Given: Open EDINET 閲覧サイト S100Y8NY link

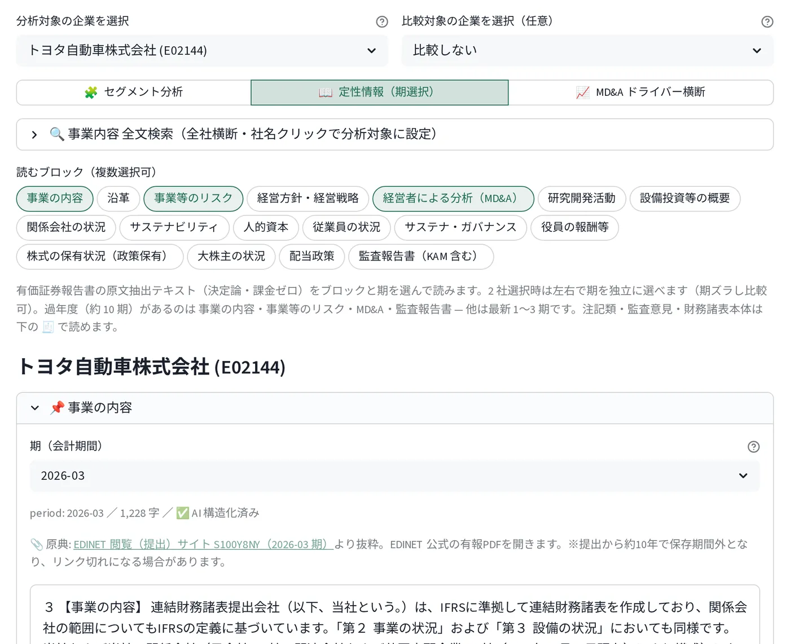Looking at the screenshot, I should pyautogui.click(x=203, y=544).
